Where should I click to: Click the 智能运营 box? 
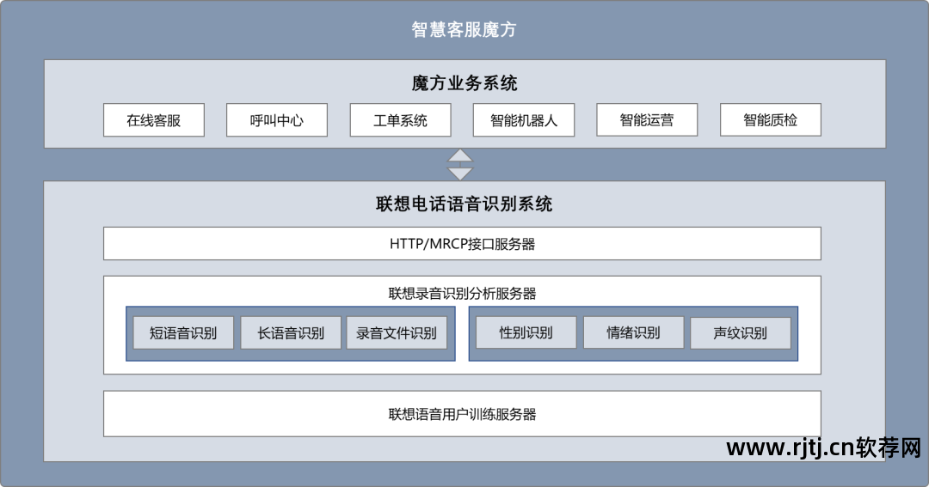tap(647, 120)
